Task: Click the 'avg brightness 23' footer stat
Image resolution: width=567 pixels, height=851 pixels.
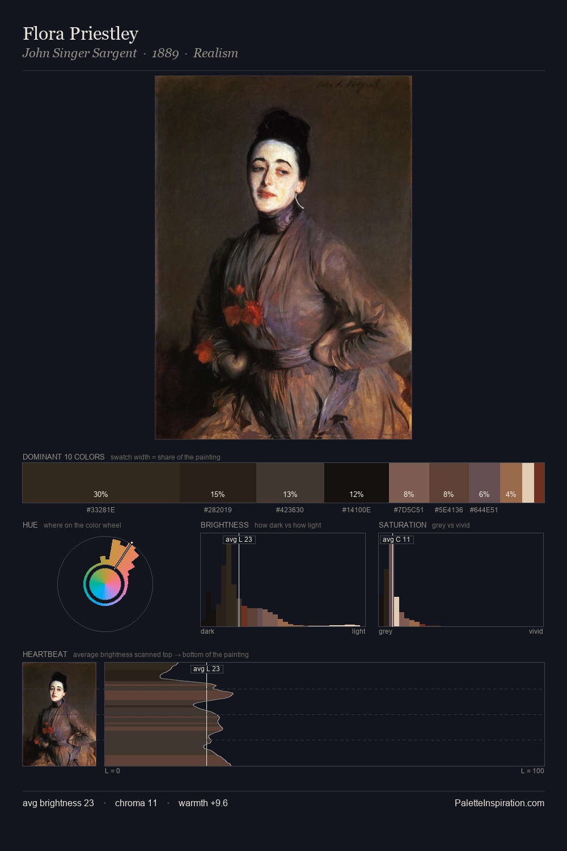Action: click(58, 803)
